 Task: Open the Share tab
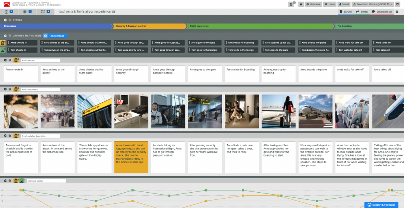pyautogui.click(x=362, y=11)
